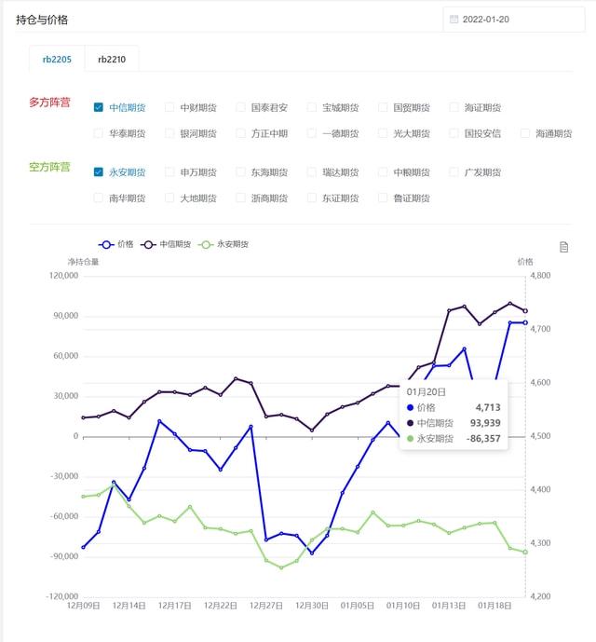Click the tooltip value -86,357

[483, 439]
